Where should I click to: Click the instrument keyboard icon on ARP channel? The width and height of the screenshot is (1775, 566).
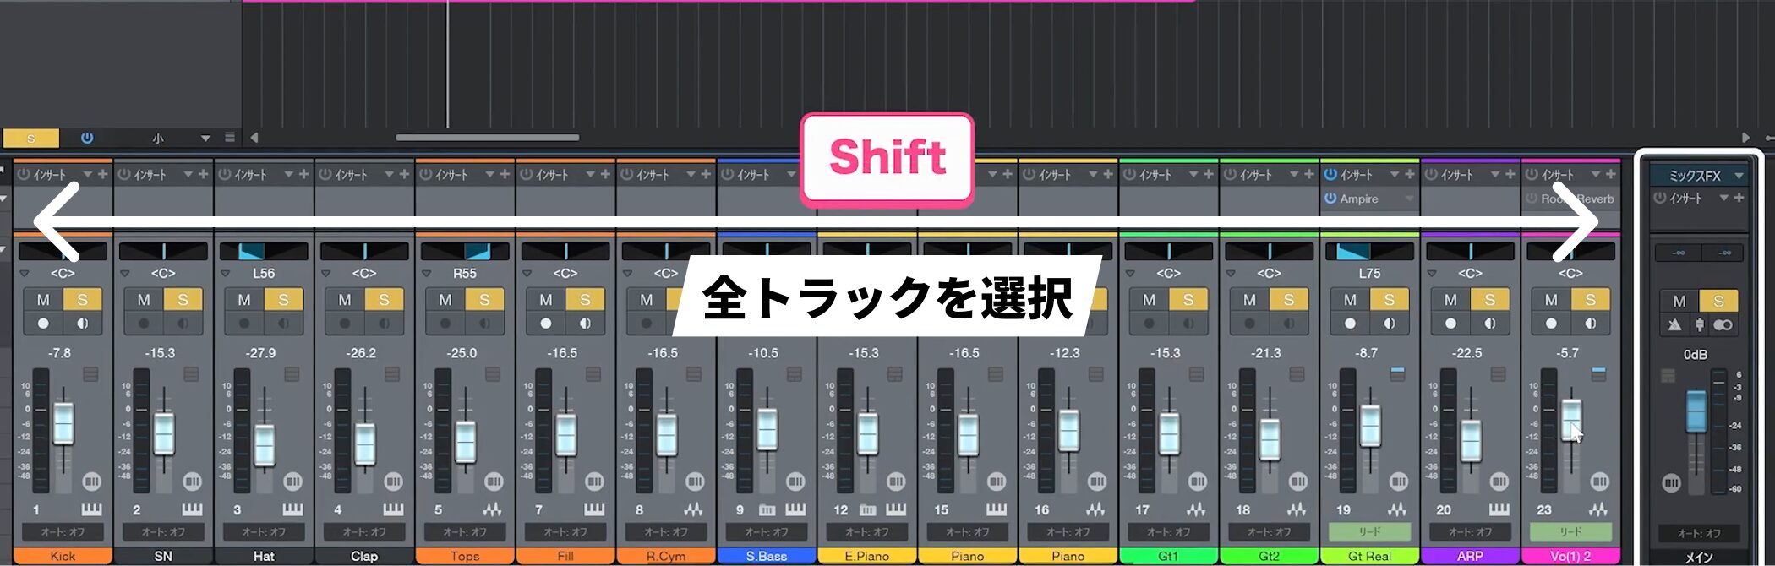[1499, 510]
